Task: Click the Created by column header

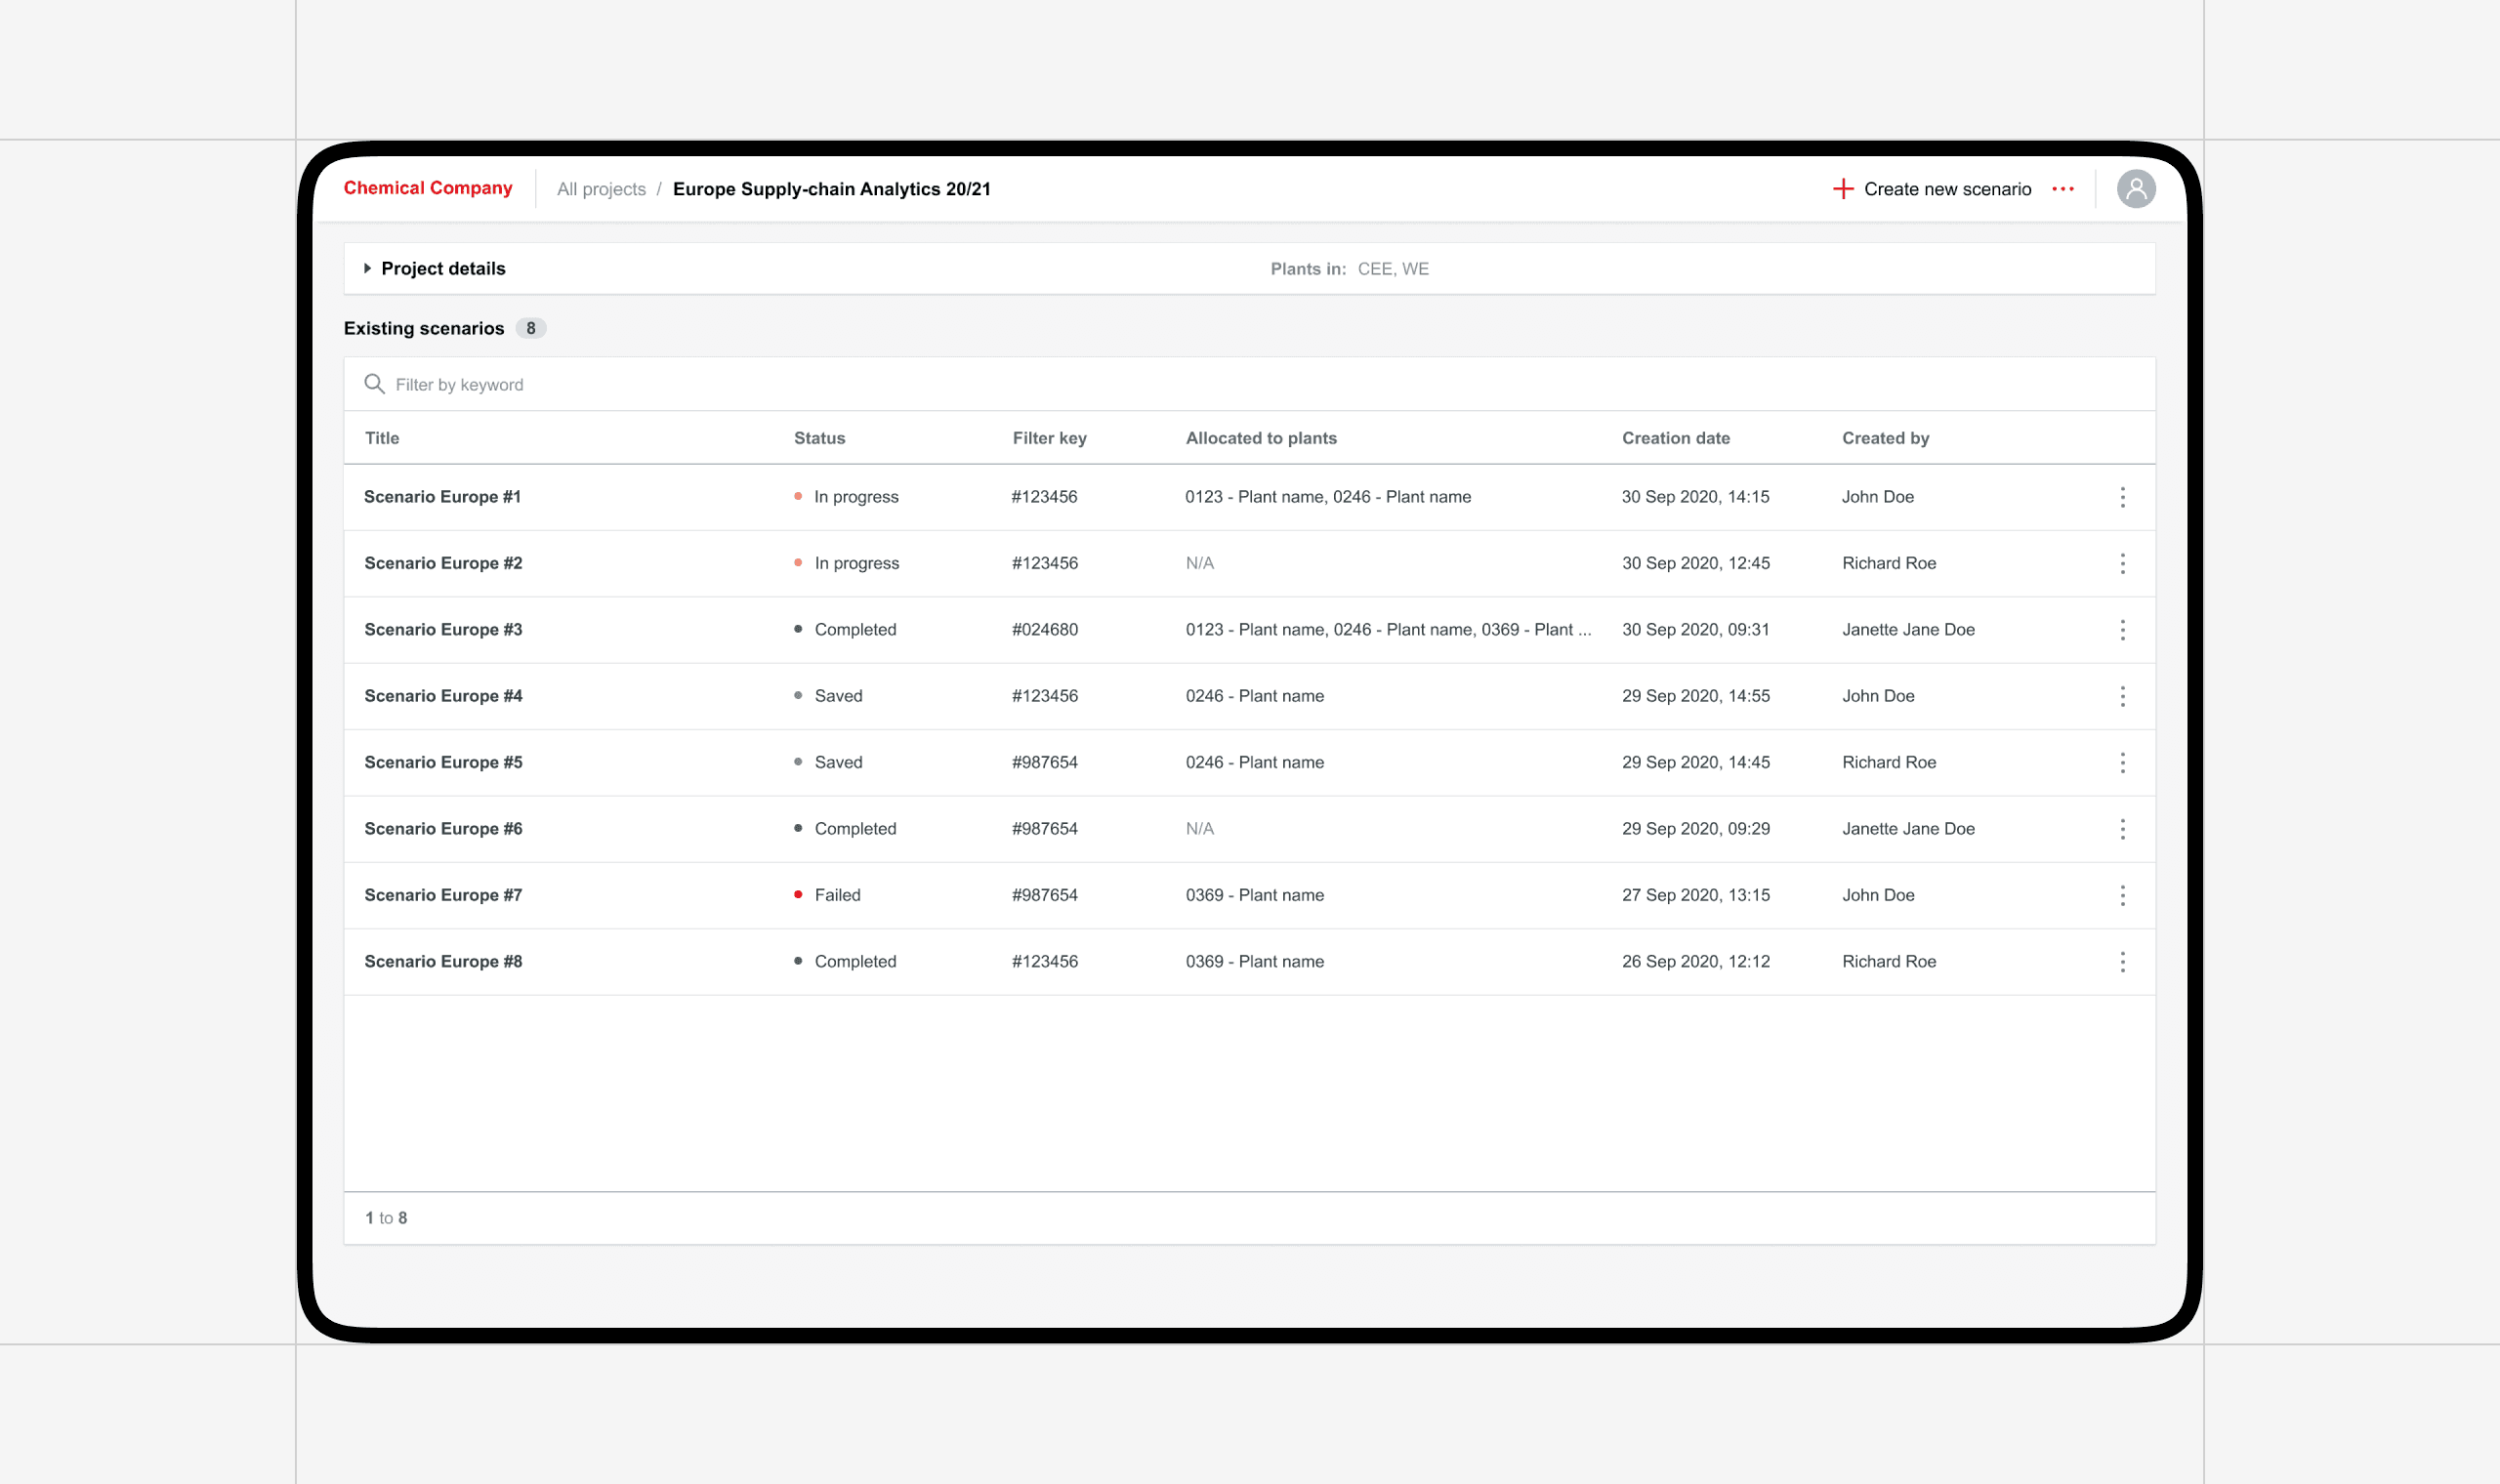Action: pyautogui.click(x=1885, y=438)
